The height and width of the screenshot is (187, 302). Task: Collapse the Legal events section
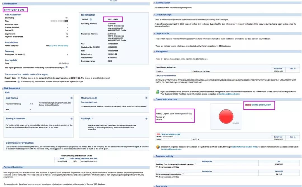[154, 33]
